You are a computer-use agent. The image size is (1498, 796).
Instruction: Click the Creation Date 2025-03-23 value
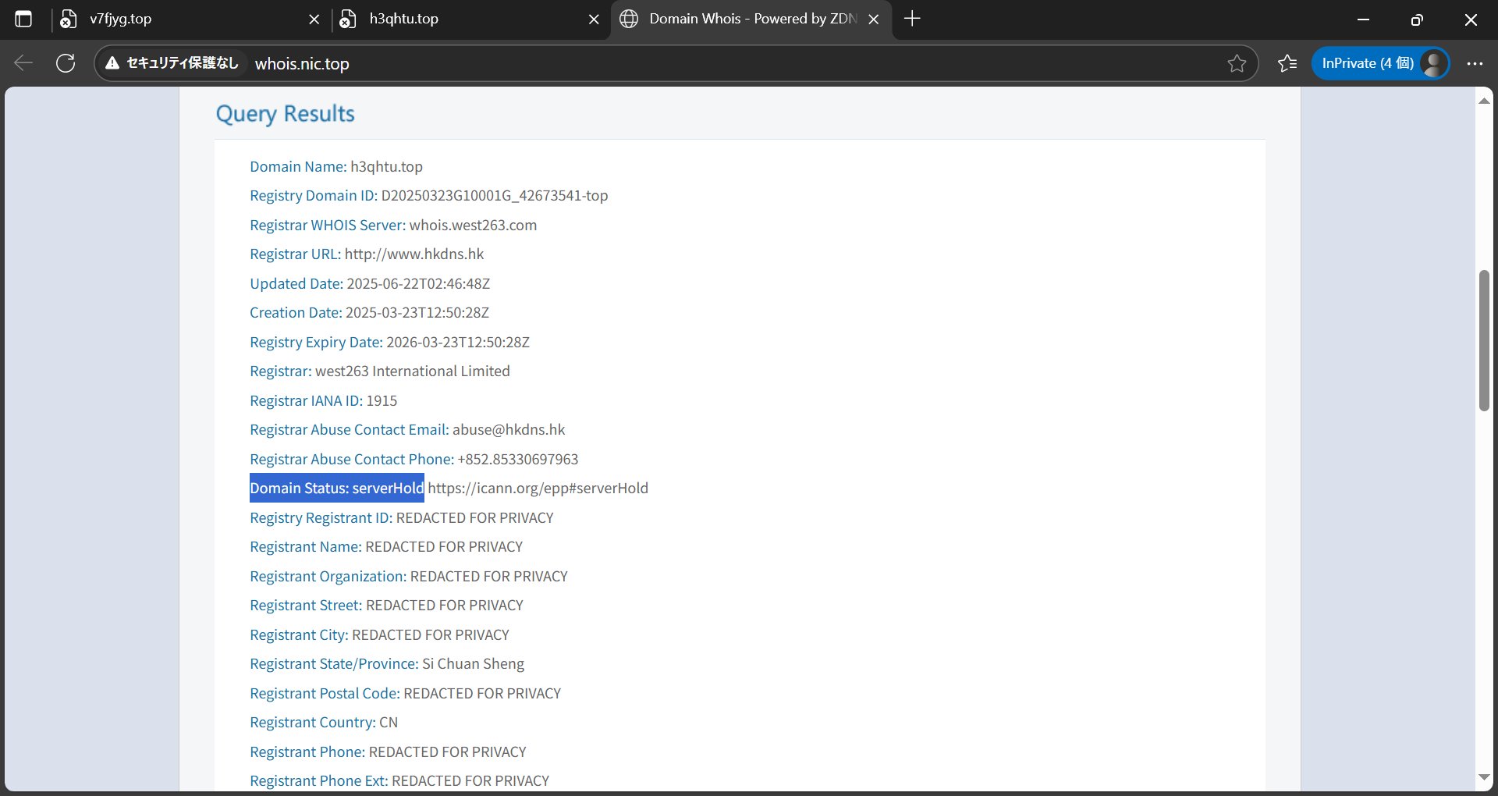(x=417, y=313)
